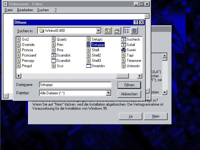Switch to List view icon

click(x=127, y=31)
